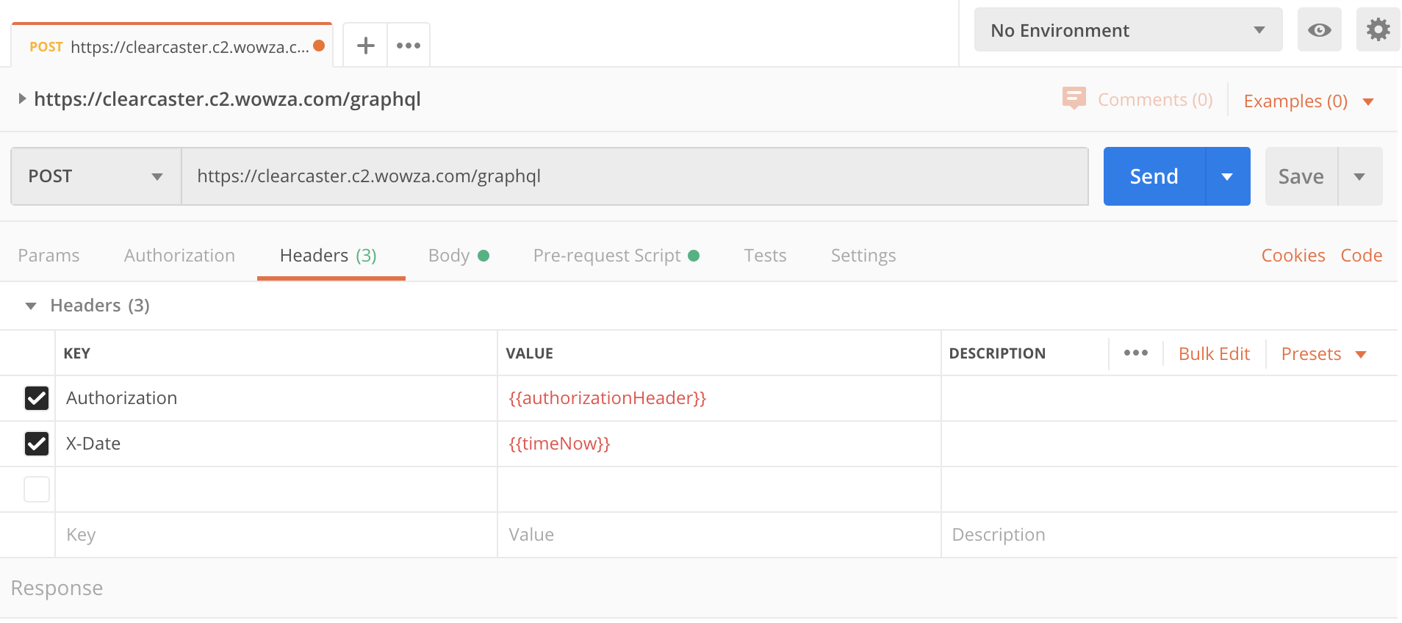Image resolution: width=1402 pixels, height=623 pixels.
Task: Click the Authorization key cell
Action: pos(276,398)
